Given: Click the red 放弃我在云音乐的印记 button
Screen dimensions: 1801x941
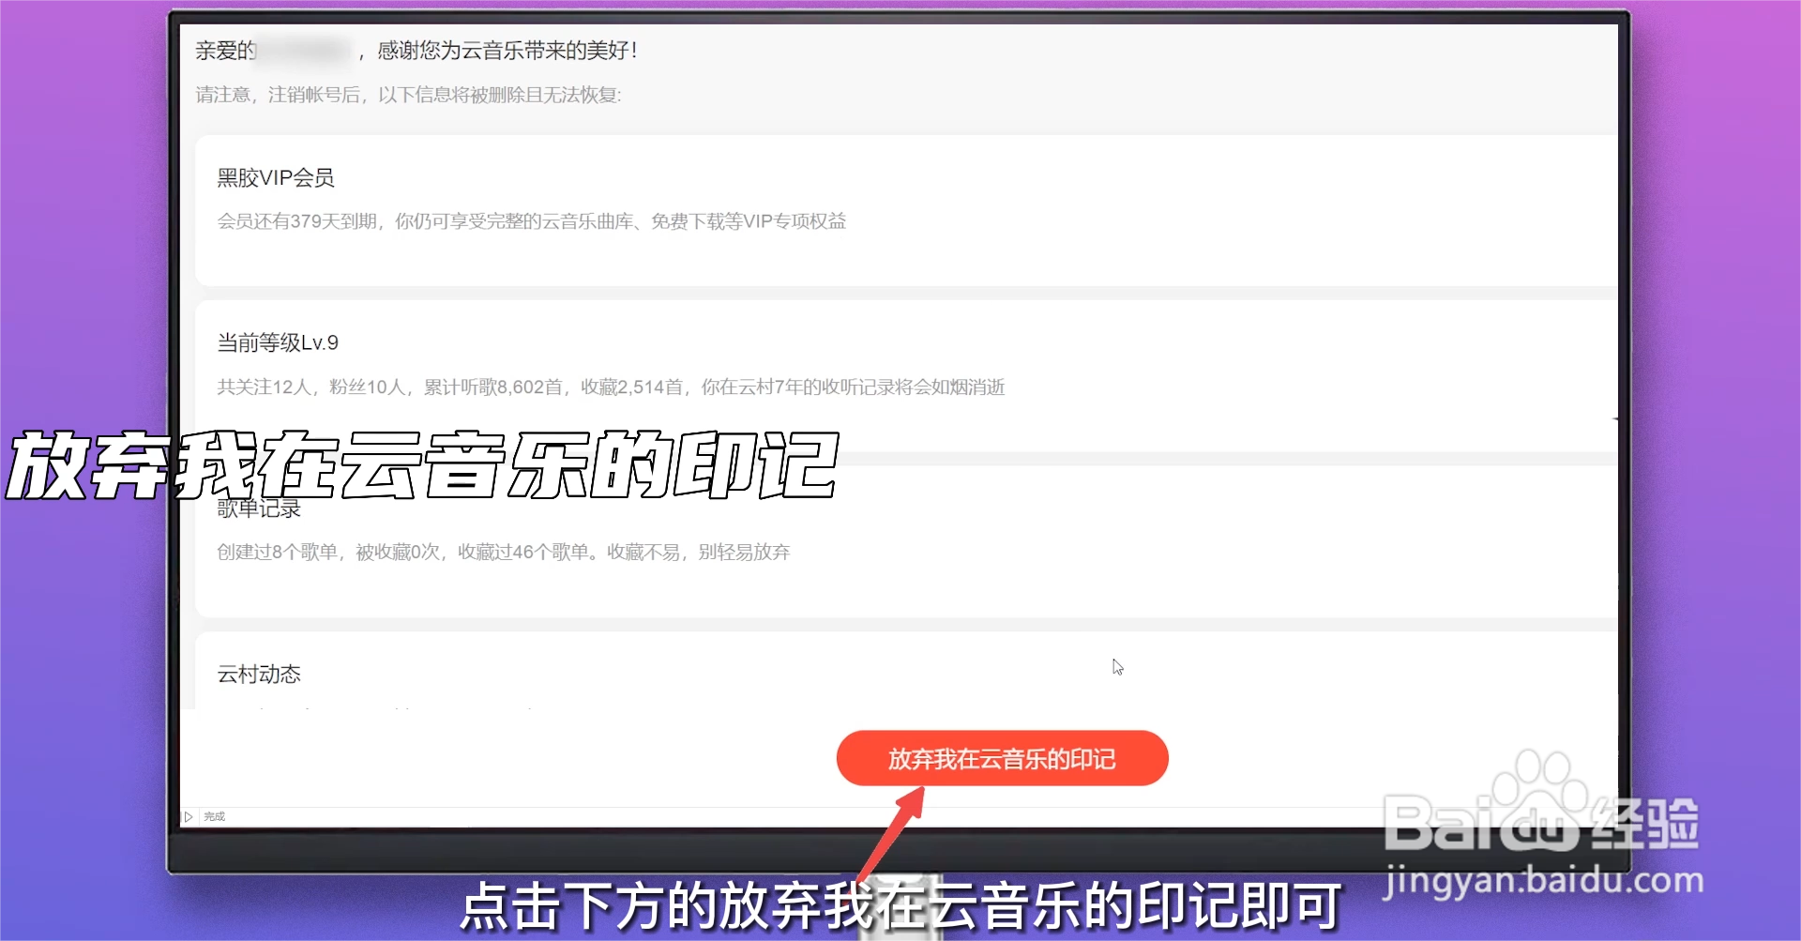Looking at the screenshot, I should coord(1001,758).
